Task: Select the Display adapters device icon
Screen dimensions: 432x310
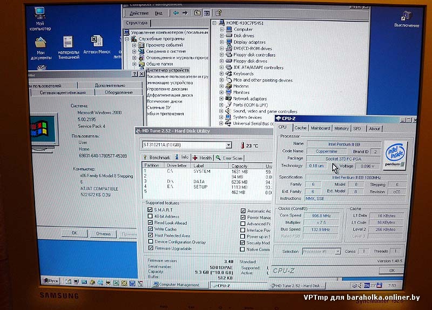Action: pyautogui.click(x=229, y=42)
